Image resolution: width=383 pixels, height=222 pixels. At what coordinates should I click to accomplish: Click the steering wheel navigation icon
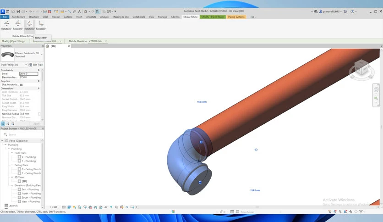point(376,90)
